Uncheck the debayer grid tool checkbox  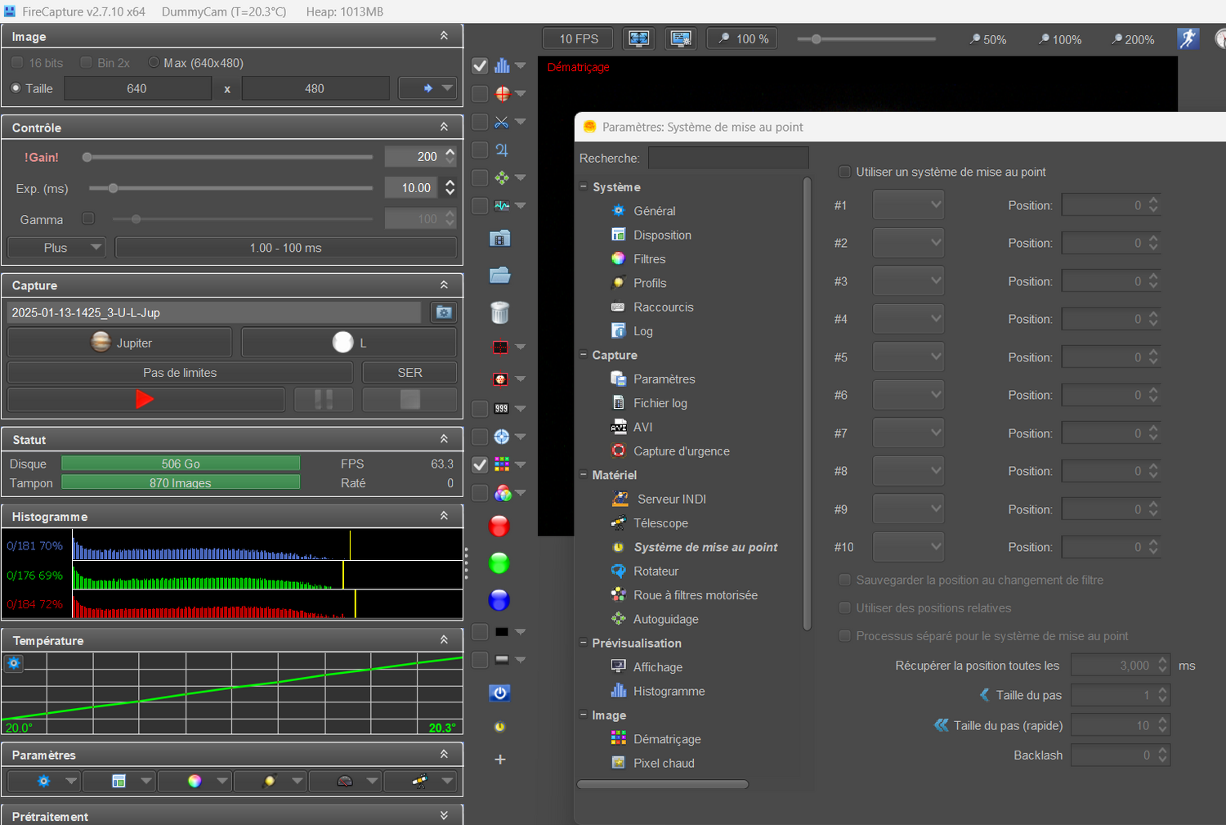click(480, 464)
